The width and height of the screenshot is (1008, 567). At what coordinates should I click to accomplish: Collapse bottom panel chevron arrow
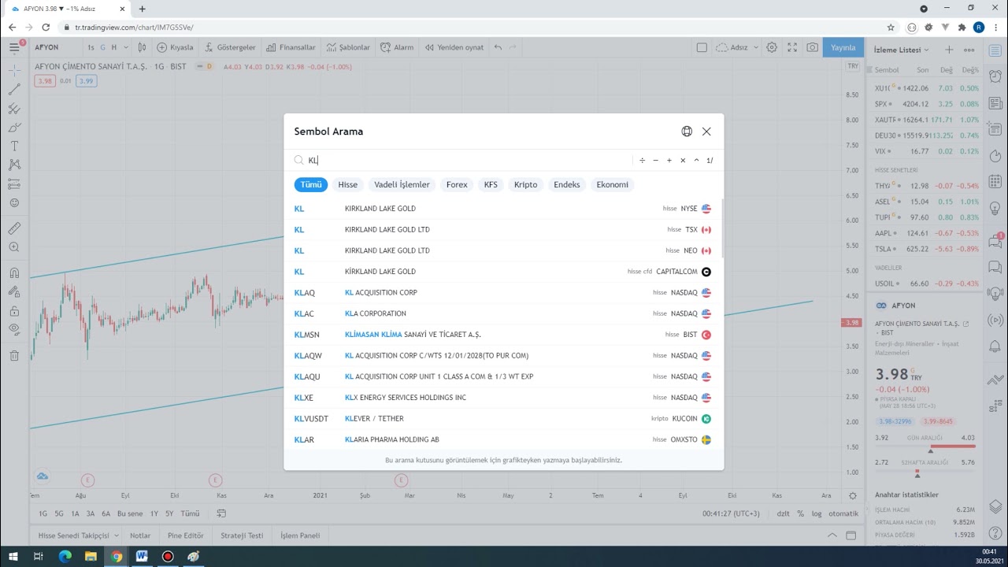[x=832, y=535]
